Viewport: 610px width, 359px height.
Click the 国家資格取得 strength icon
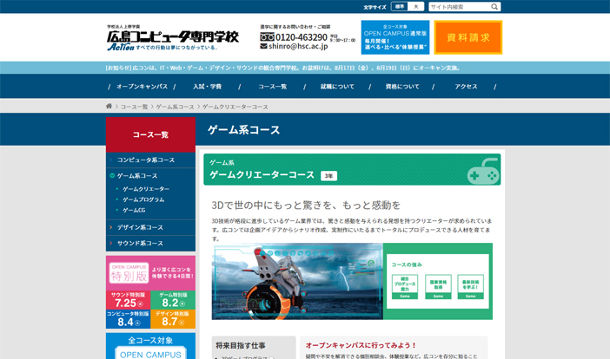coord(438,286)
